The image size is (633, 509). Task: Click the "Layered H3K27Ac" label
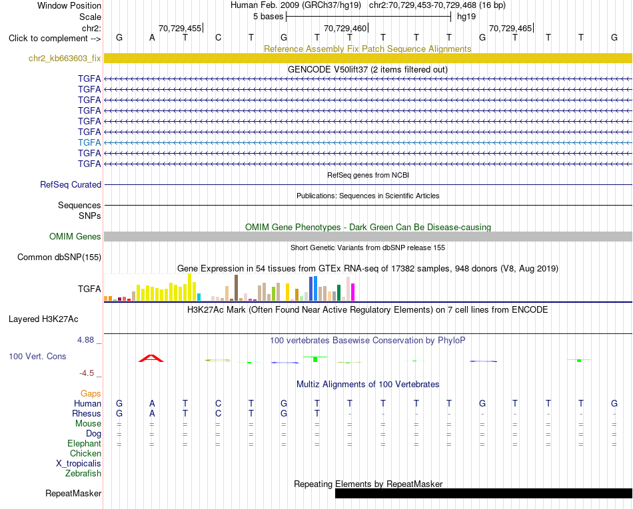[x=43, y=319]
